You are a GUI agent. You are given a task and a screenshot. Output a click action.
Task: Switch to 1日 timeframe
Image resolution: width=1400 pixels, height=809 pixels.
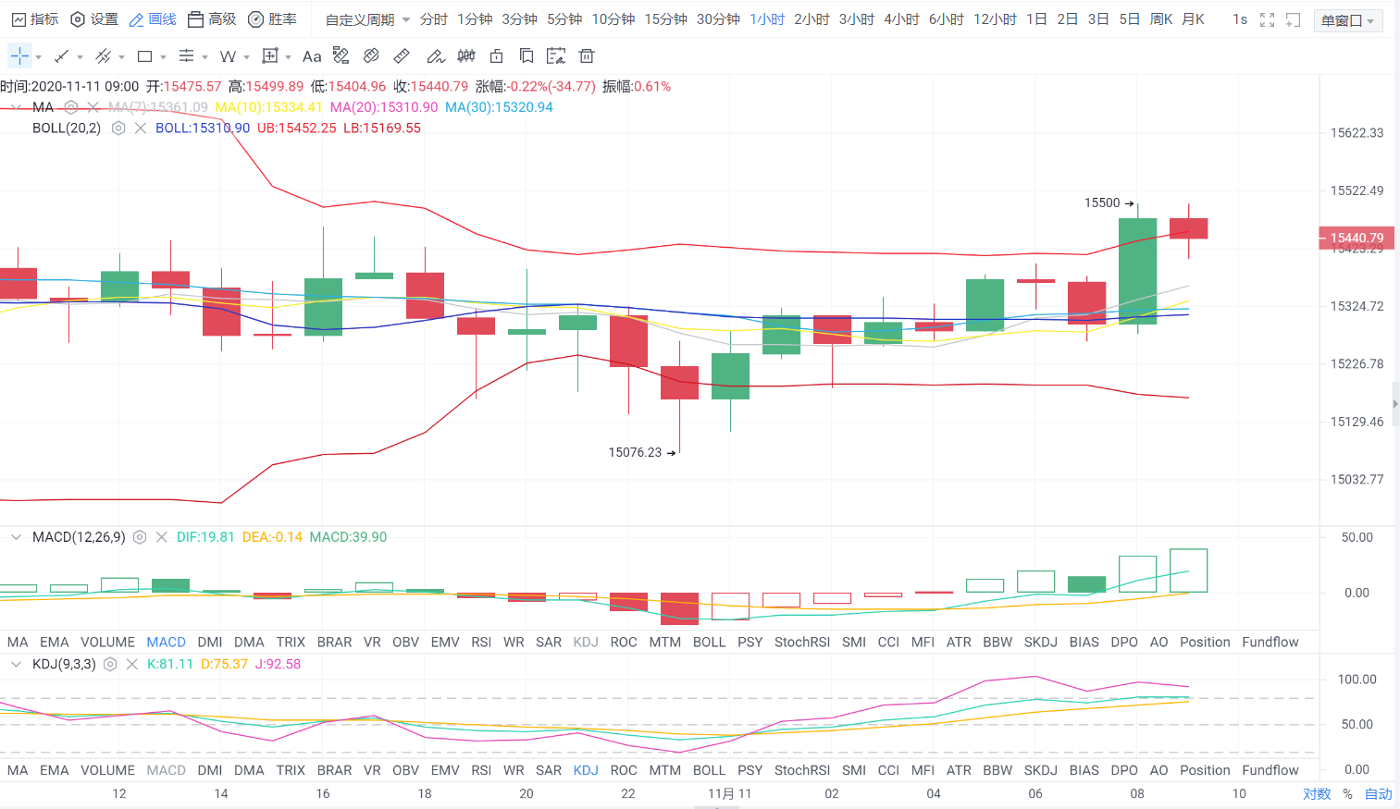(x=1036, y=19)
